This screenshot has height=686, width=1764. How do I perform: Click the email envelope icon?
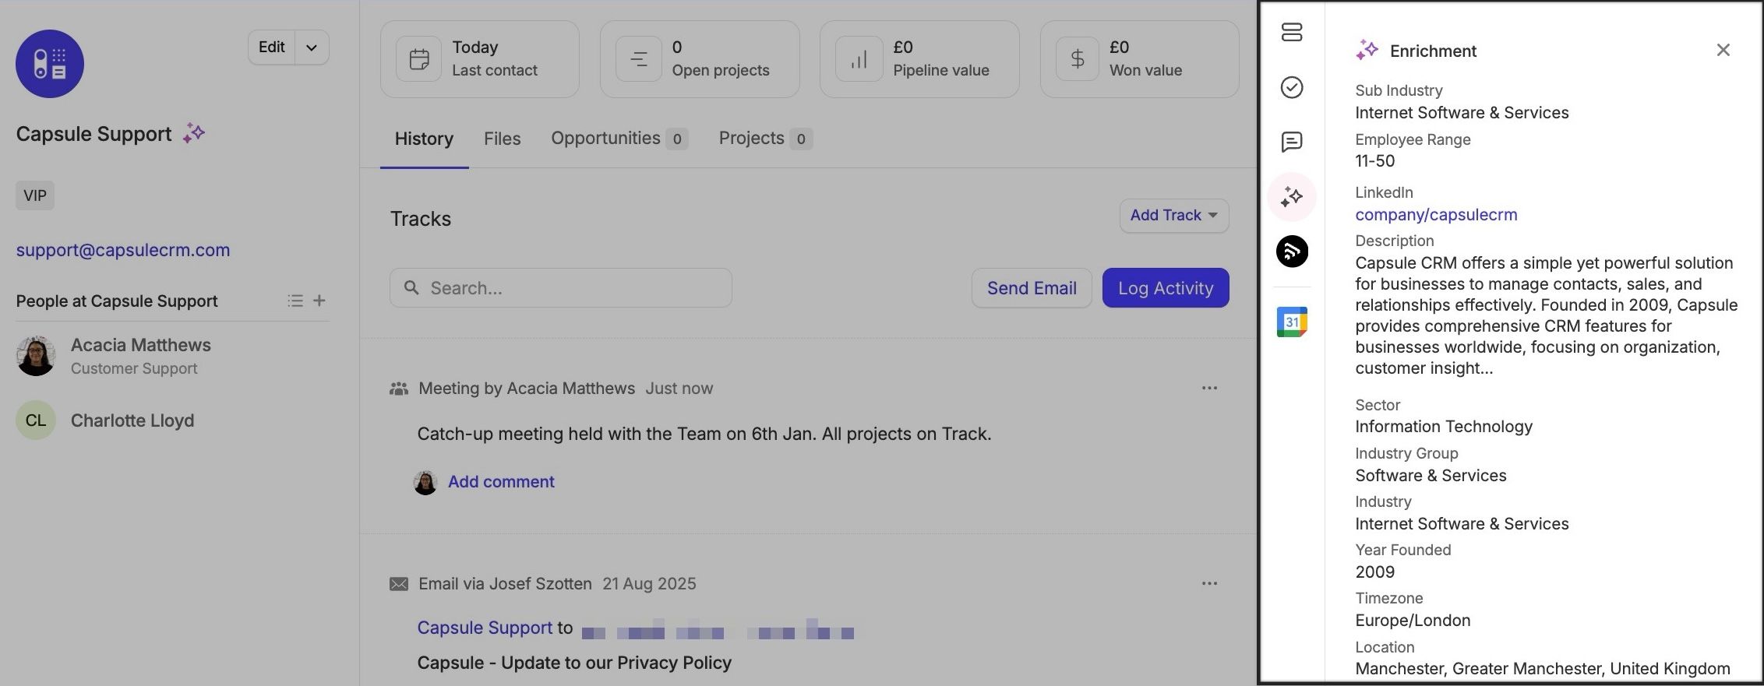point(399,584)
